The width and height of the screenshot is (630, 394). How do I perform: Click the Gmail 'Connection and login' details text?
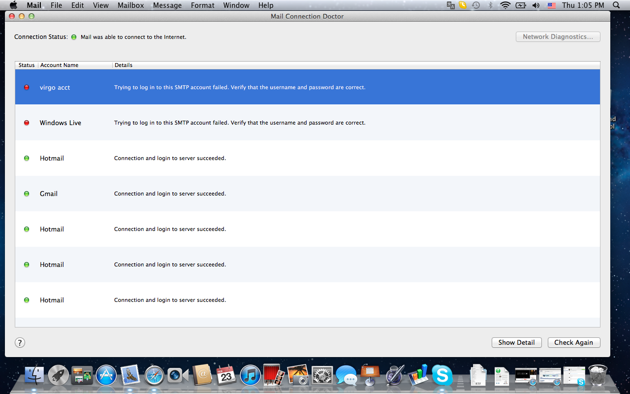point(170,194)
